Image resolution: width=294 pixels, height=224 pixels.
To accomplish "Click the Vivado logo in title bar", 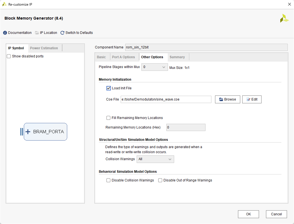I will coord(4,4).
